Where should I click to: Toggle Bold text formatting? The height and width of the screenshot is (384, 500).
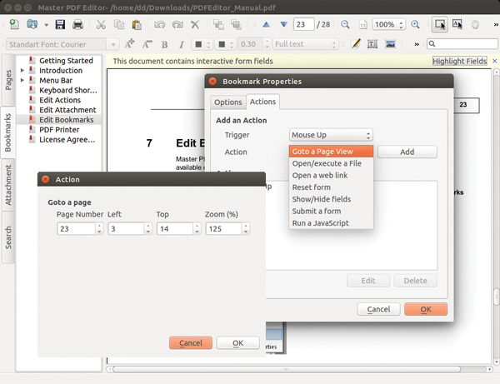[166, 44]
